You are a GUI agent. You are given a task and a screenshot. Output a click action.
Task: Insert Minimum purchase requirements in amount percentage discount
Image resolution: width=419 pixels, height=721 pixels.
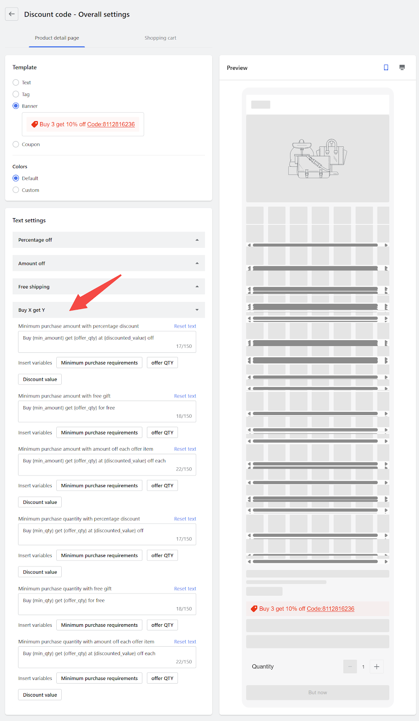coord(100,363)
